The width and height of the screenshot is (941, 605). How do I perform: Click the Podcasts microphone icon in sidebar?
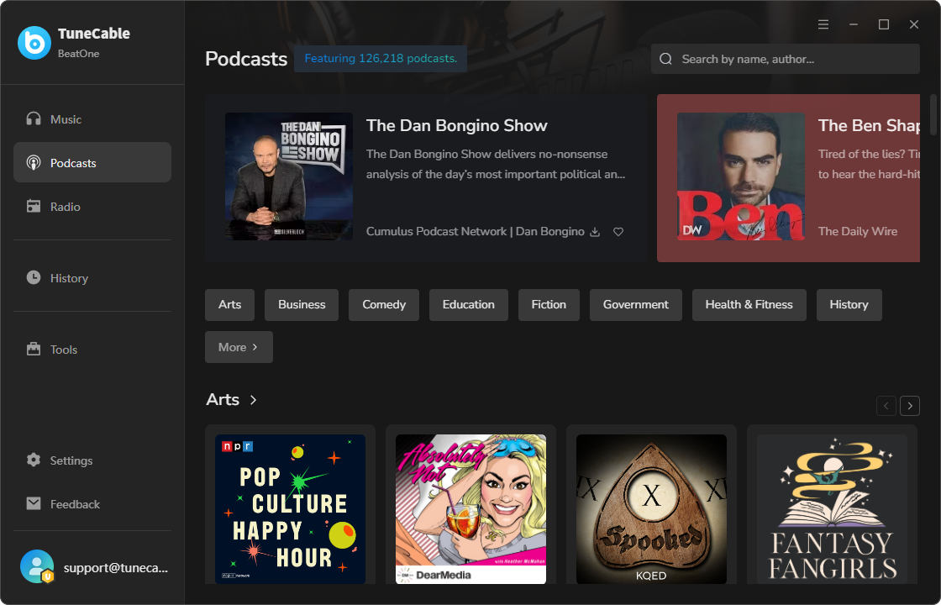pos(34,163)
